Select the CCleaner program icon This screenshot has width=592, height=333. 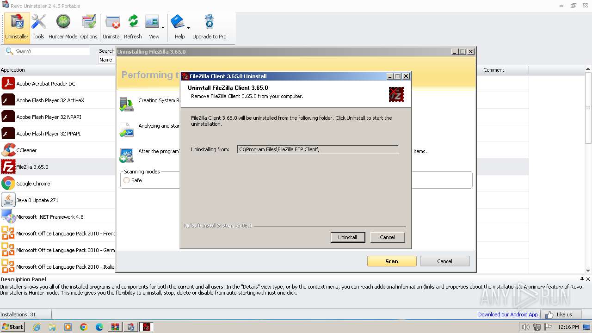tap(8, 150)
